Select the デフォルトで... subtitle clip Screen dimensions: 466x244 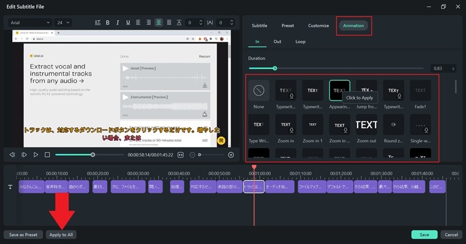(340, 187)
